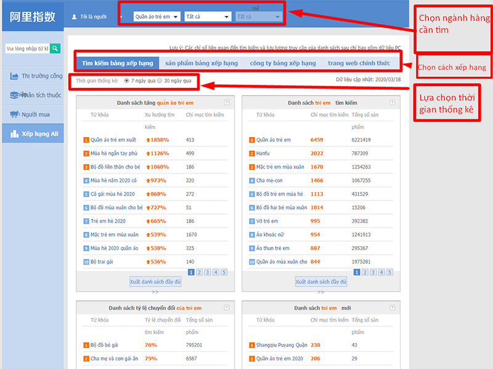Open keyword Bộ đồ hai bé mùa xuân
Image resolution: width=493 pixels, height=369 pixels.
tap(282, 207)
